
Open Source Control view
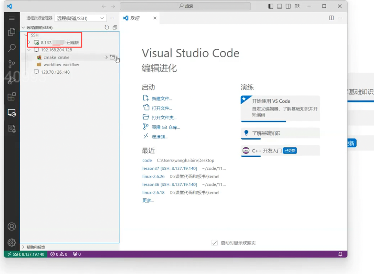(12, 64)
